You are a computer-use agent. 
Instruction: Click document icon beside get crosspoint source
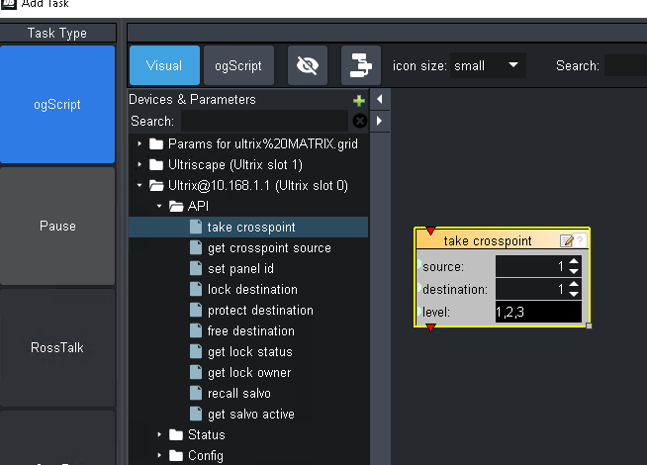(196, 247)
